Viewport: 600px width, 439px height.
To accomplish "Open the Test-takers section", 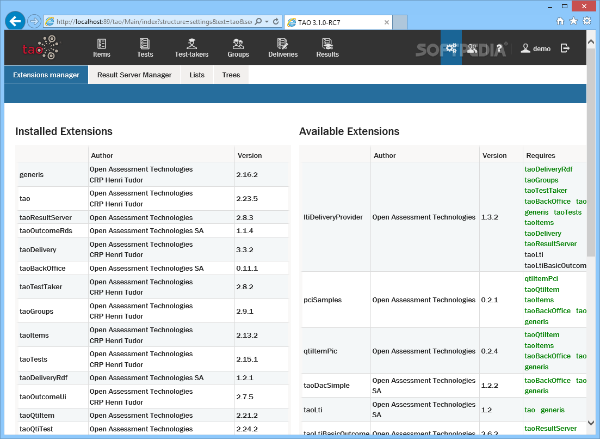I will click(x=191, y=48).
